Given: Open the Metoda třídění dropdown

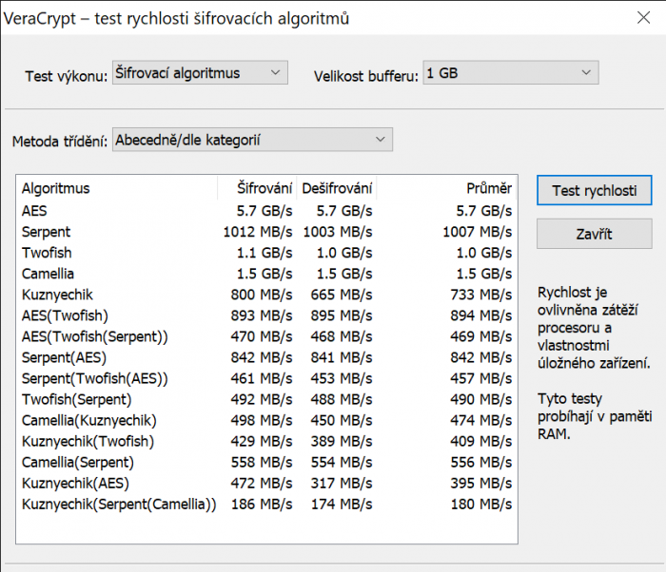Looking at the screenshot, I should click(251, 141).
